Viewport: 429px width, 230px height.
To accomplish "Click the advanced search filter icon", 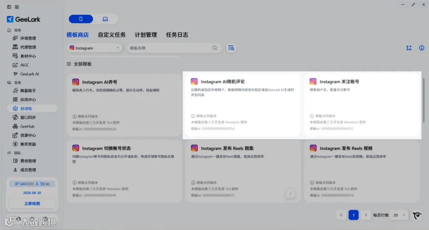I will tap(231, 48).
